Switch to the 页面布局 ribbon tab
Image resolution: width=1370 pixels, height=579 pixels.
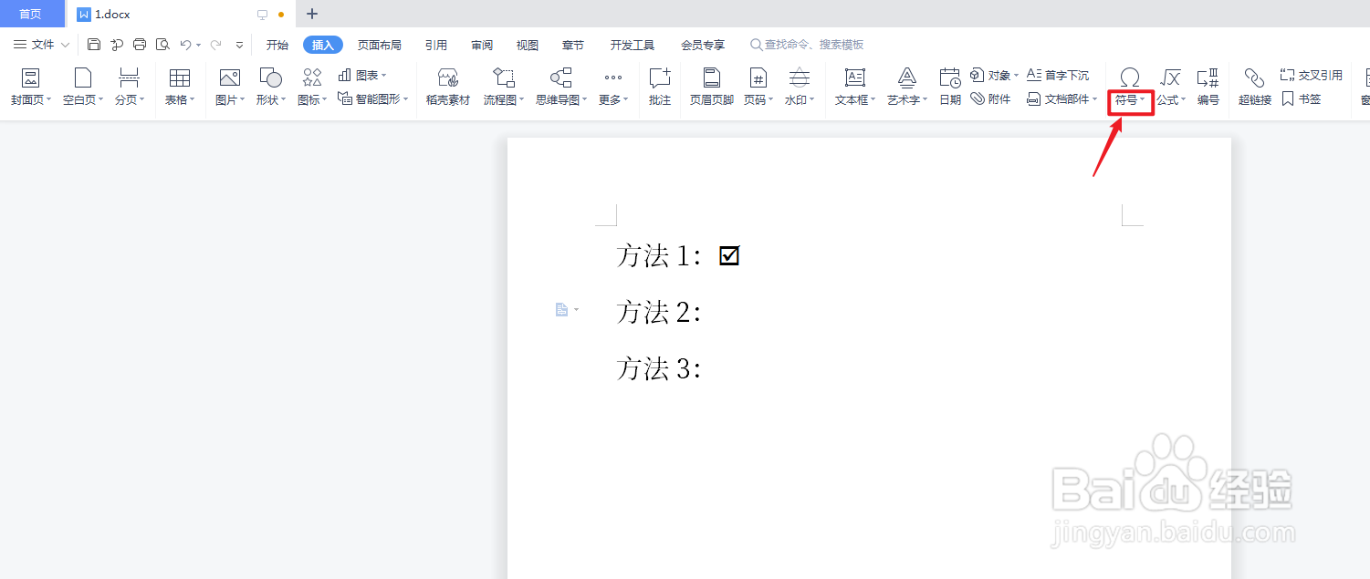point(380,44)
